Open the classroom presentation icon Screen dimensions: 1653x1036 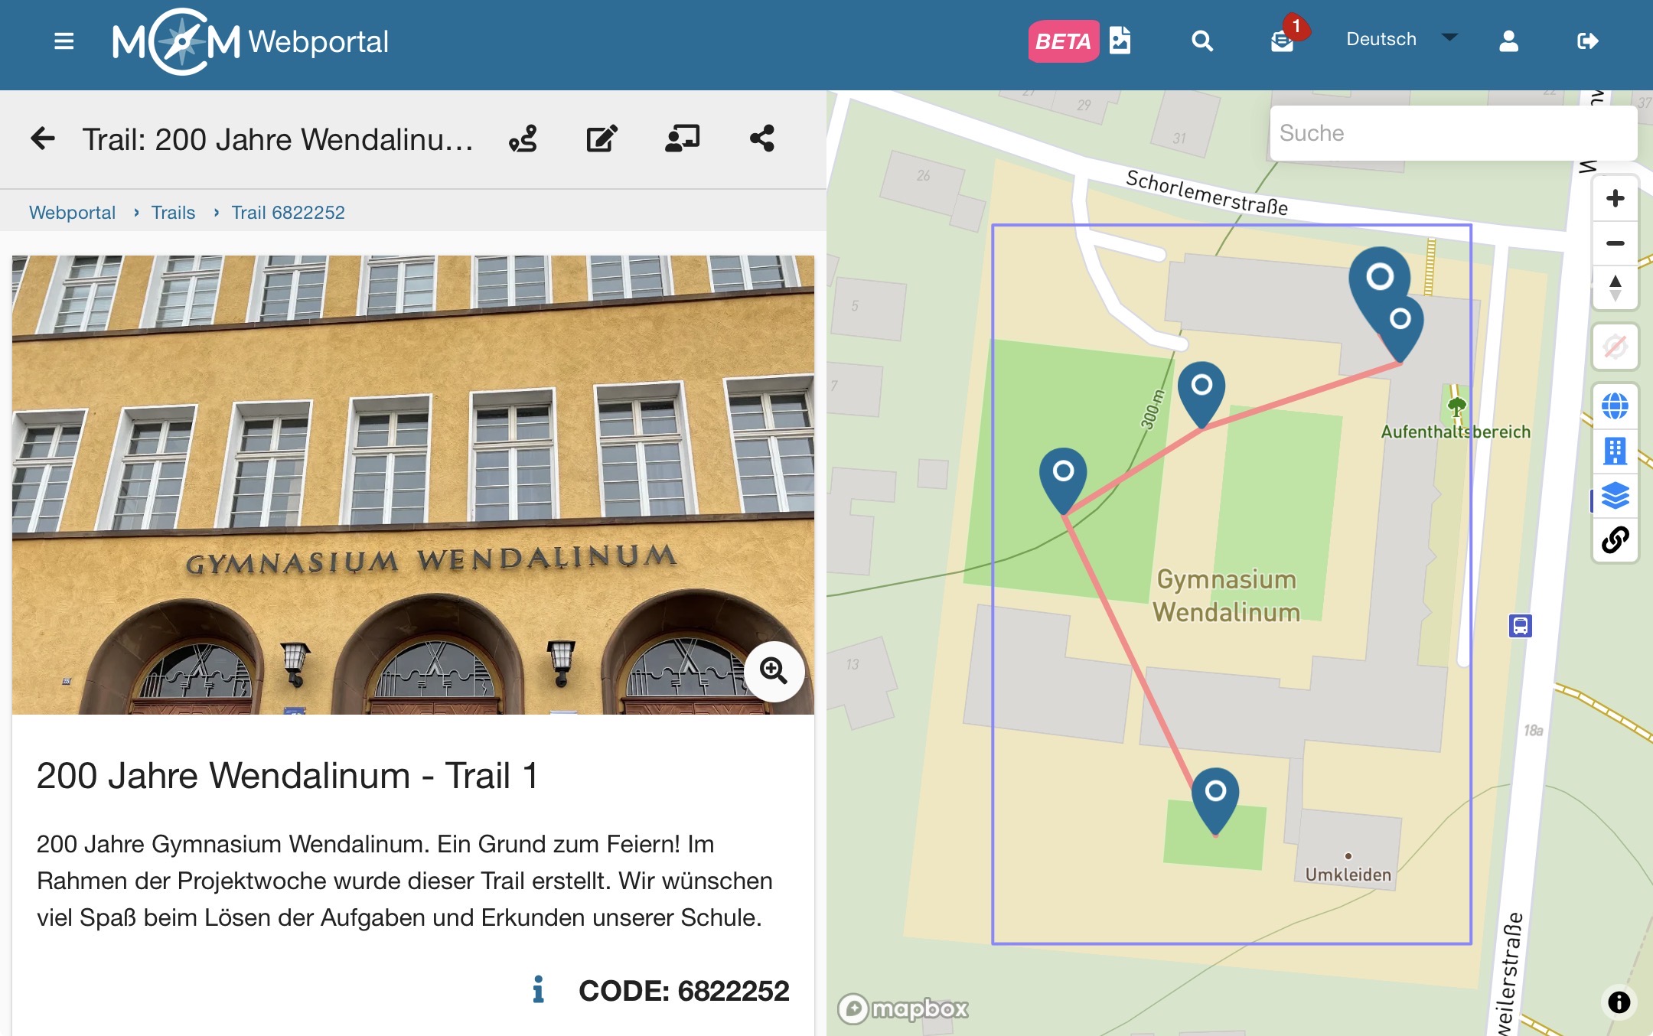click(x=682, y=138)
